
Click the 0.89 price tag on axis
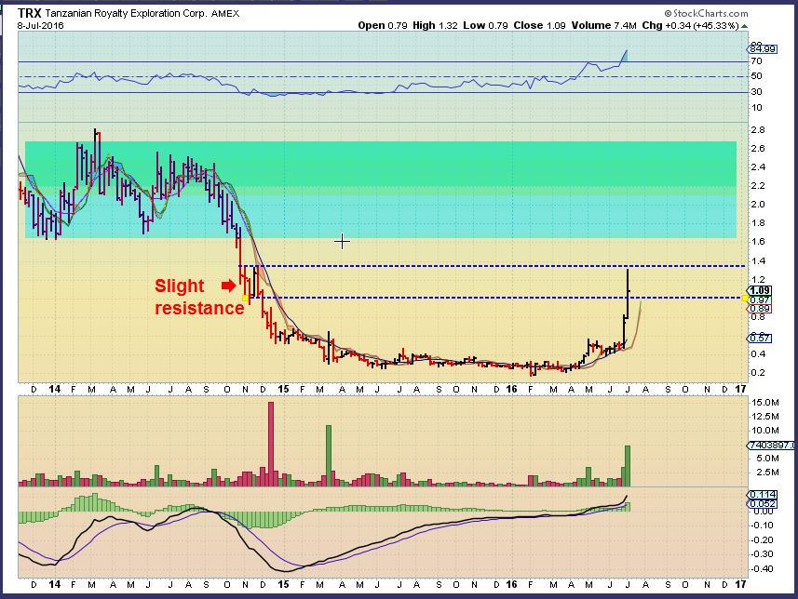(760, 309)
